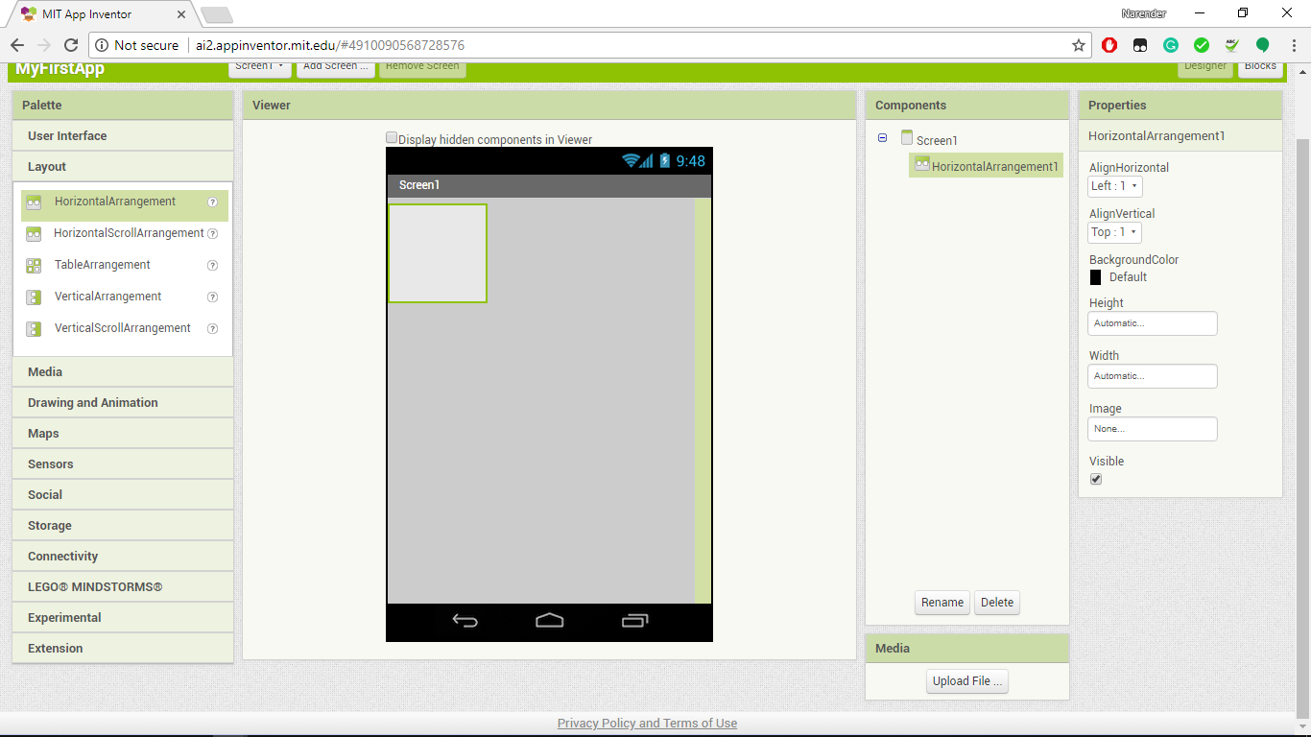Click the battery icon in phone status bar
1311x737 pixels.
point(665,161)
